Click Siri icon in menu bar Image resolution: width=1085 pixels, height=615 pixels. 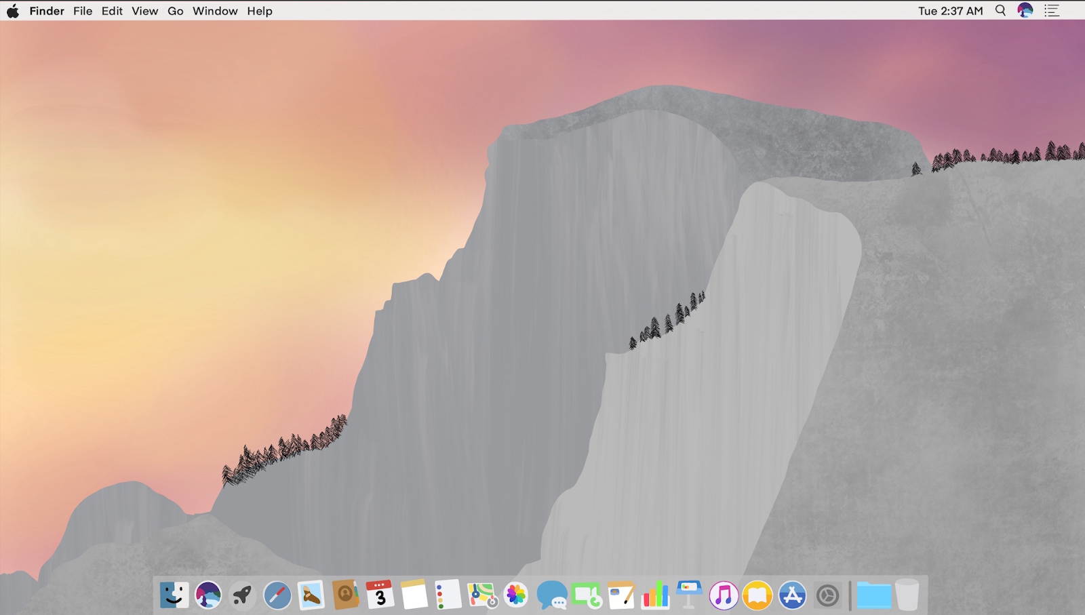coord(1025,10)
